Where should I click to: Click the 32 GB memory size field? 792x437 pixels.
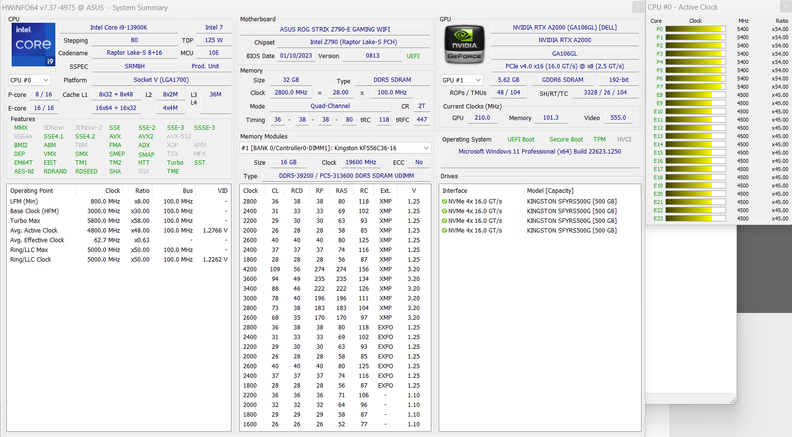pyautogui.click(x=291, y=80)
